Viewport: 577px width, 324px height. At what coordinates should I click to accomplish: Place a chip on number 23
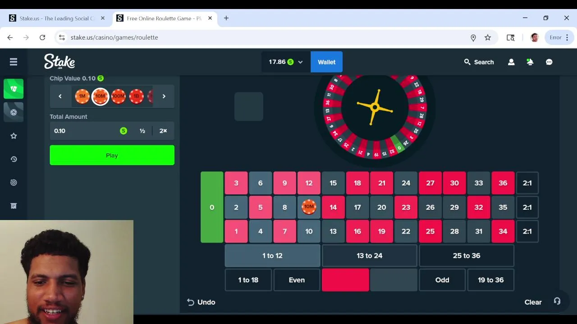(x=406, y=207)
